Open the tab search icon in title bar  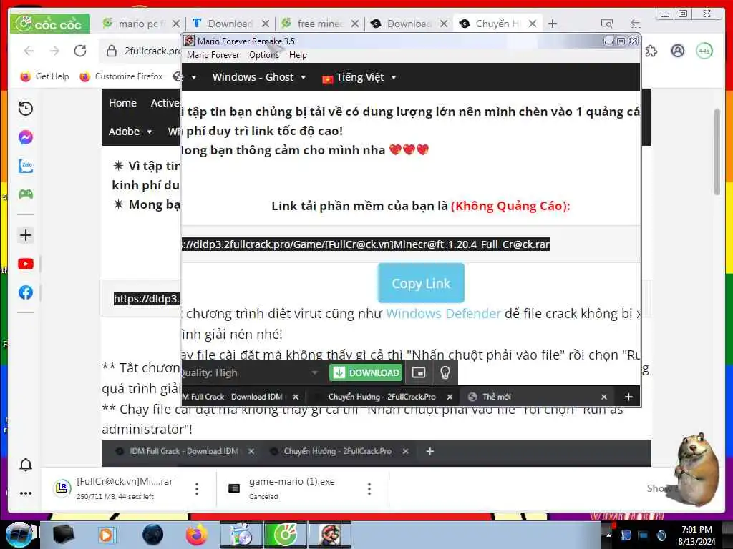pos(607,24)
